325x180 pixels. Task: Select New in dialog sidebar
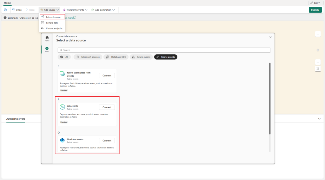(x=47, y=50)
